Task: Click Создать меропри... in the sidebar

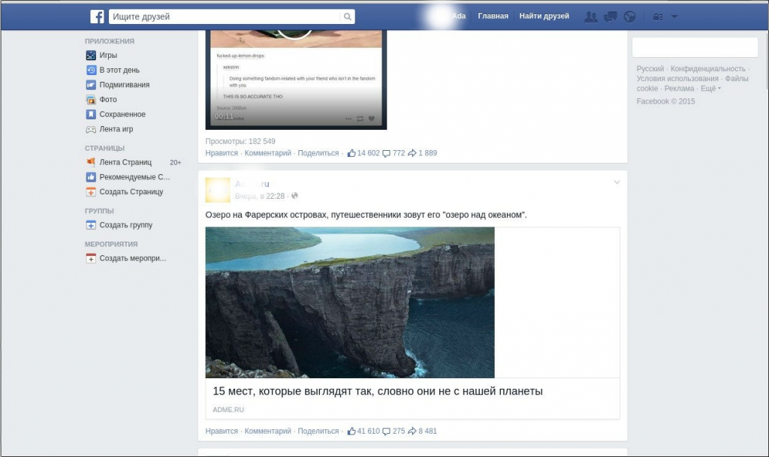Action: click(132, 258)
